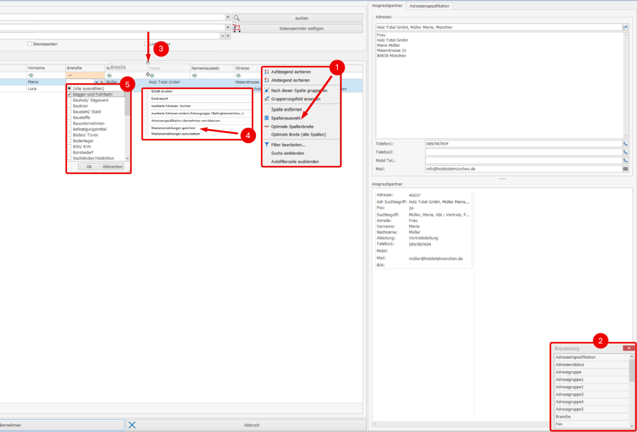Click the Vorname column header
The width and height of the screenshot is (637, 432).
click(x=46, y=68)
